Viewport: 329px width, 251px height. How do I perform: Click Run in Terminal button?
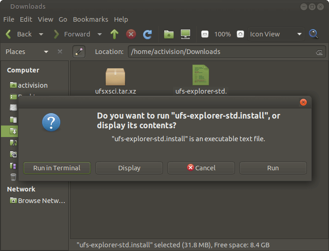57,168
